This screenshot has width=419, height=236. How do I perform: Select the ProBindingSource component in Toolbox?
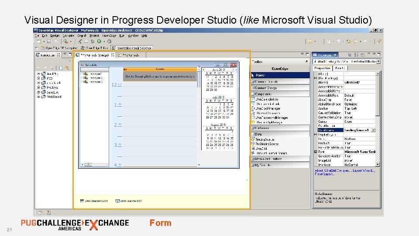tap(265, 144)
